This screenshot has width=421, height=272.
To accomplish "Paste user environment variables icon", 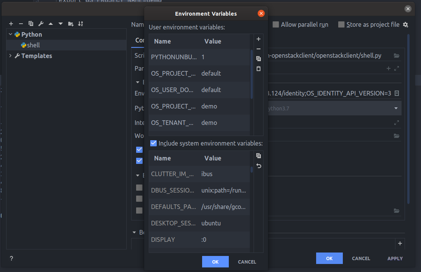I will (x=259, y=69).
